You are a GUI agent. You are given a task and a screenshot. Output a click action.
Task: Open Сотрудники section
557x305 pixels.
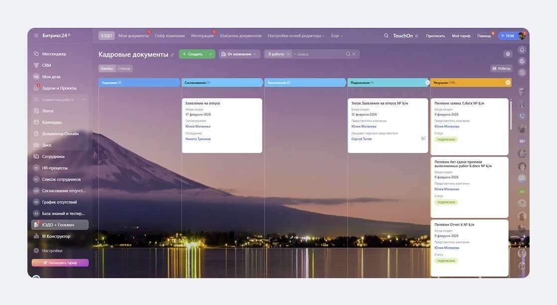pos(53,156)
